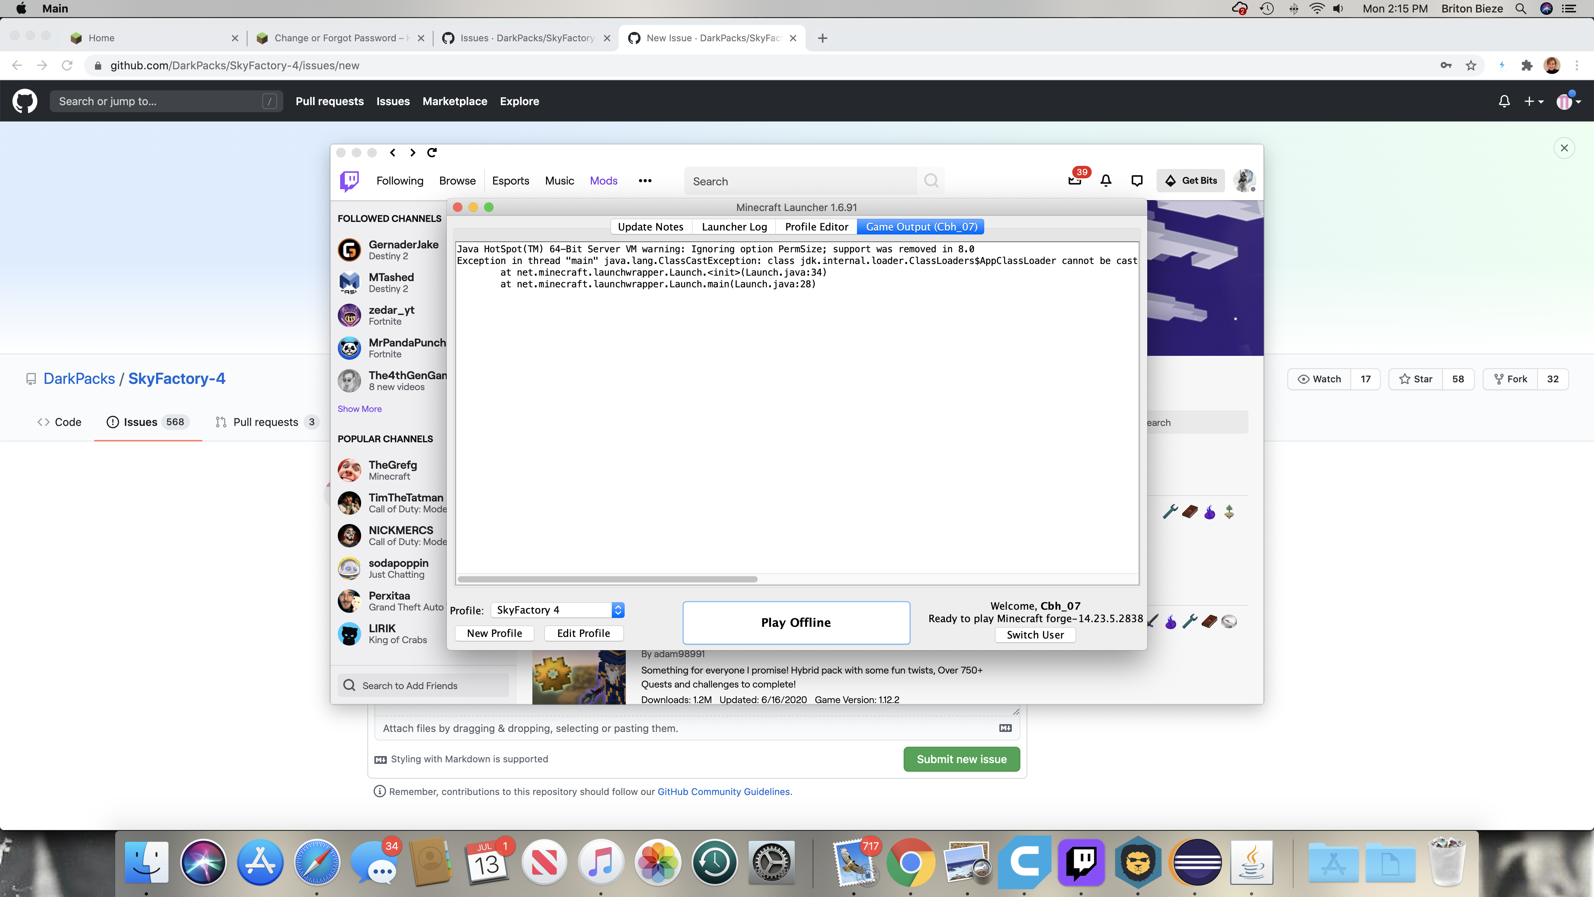Reload Twitch app with refresh arrow
Image resolution: width=1594 pixels, height=897 pixels.
[432, 152]
